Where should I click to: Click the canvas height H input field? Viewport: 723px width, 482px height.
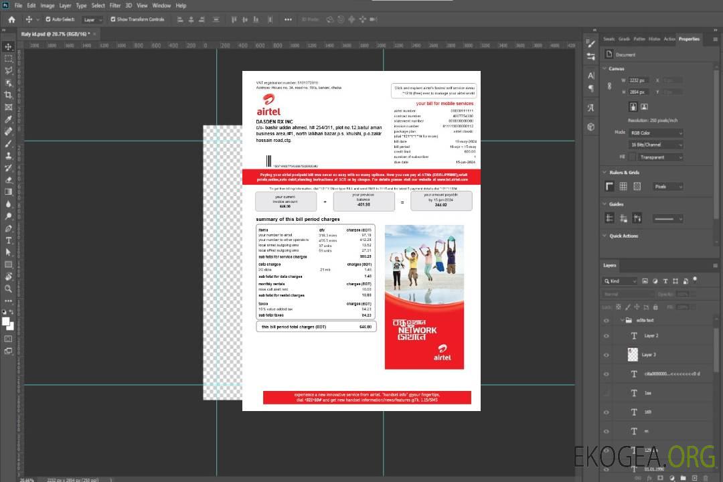pyautogui.click(x=639, y=92)
